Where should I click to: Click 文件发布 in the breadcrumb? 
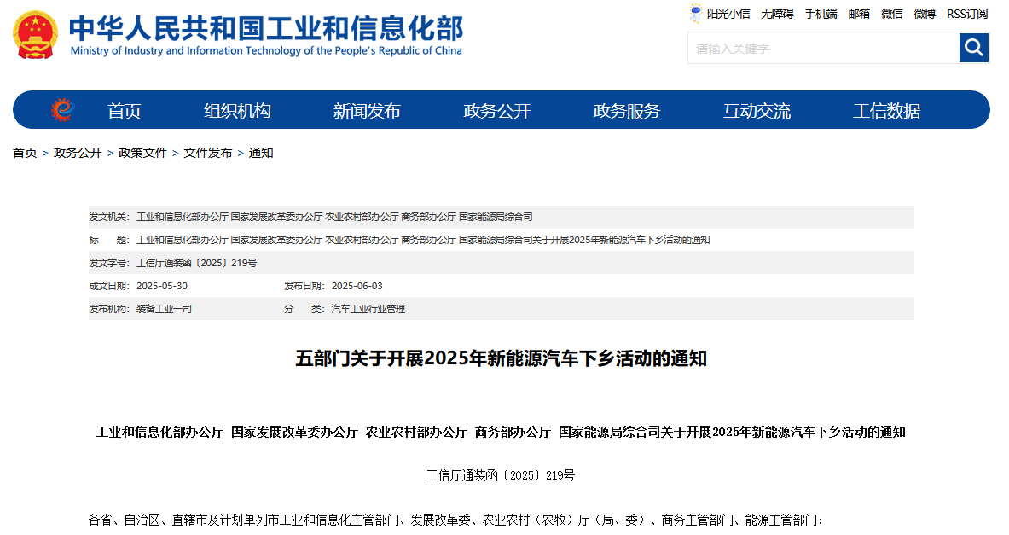pos(208,153)
